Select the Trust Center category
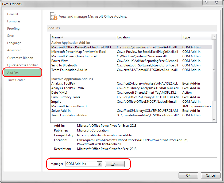The image size is (224, 183). (16, 80)
